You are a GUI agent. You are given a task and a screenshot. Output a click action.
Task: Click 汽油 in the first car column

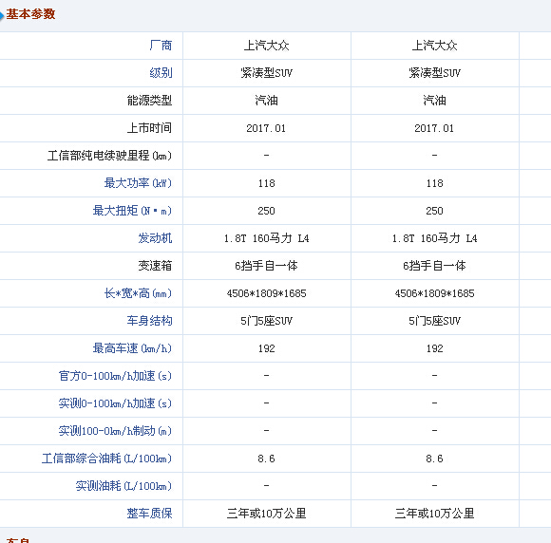266,101
